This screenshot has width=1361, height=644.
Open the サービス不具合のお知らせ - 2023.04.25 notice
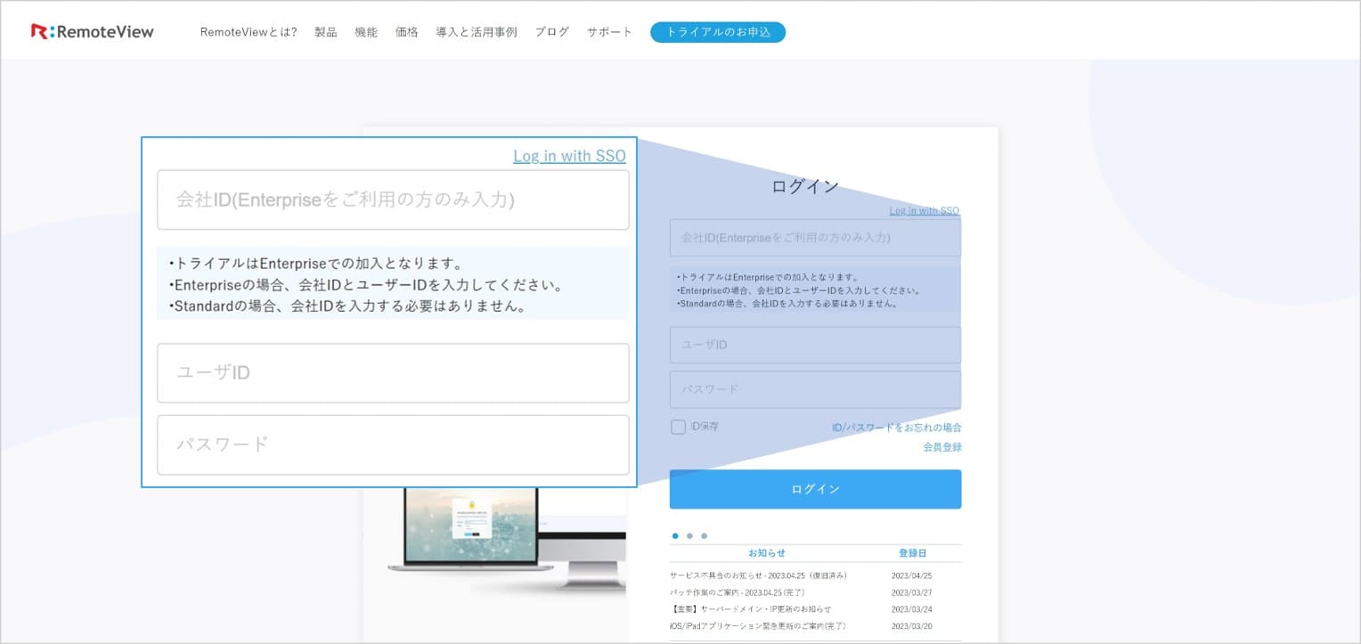(x=758, y=575)
